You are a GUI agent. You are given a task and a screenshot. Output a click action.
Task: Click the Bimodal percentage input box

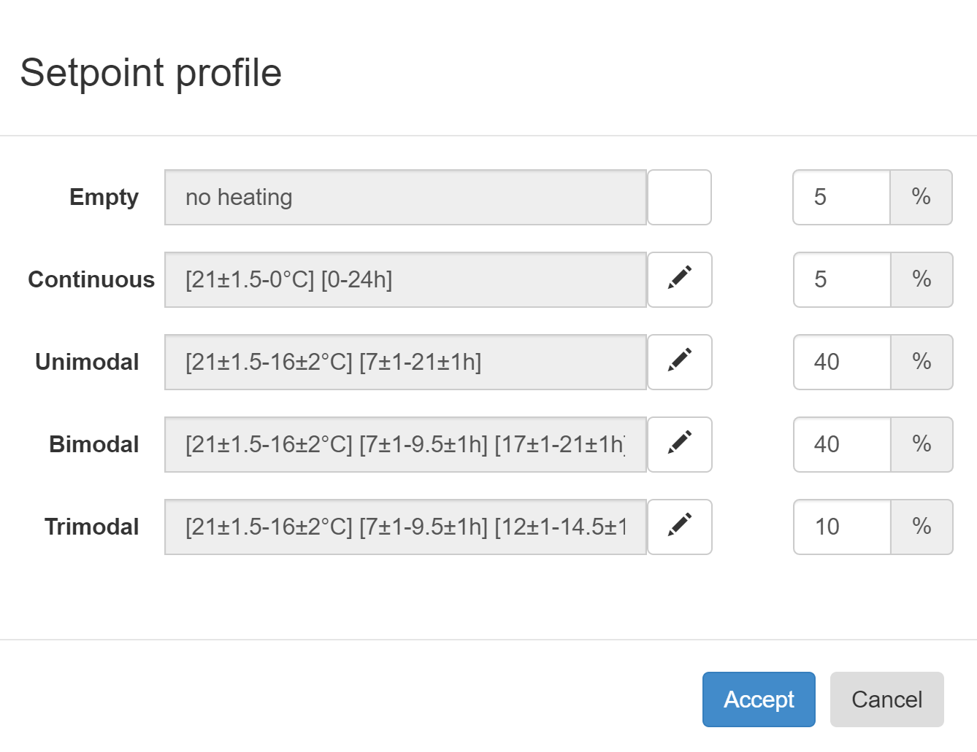point(841,444)
